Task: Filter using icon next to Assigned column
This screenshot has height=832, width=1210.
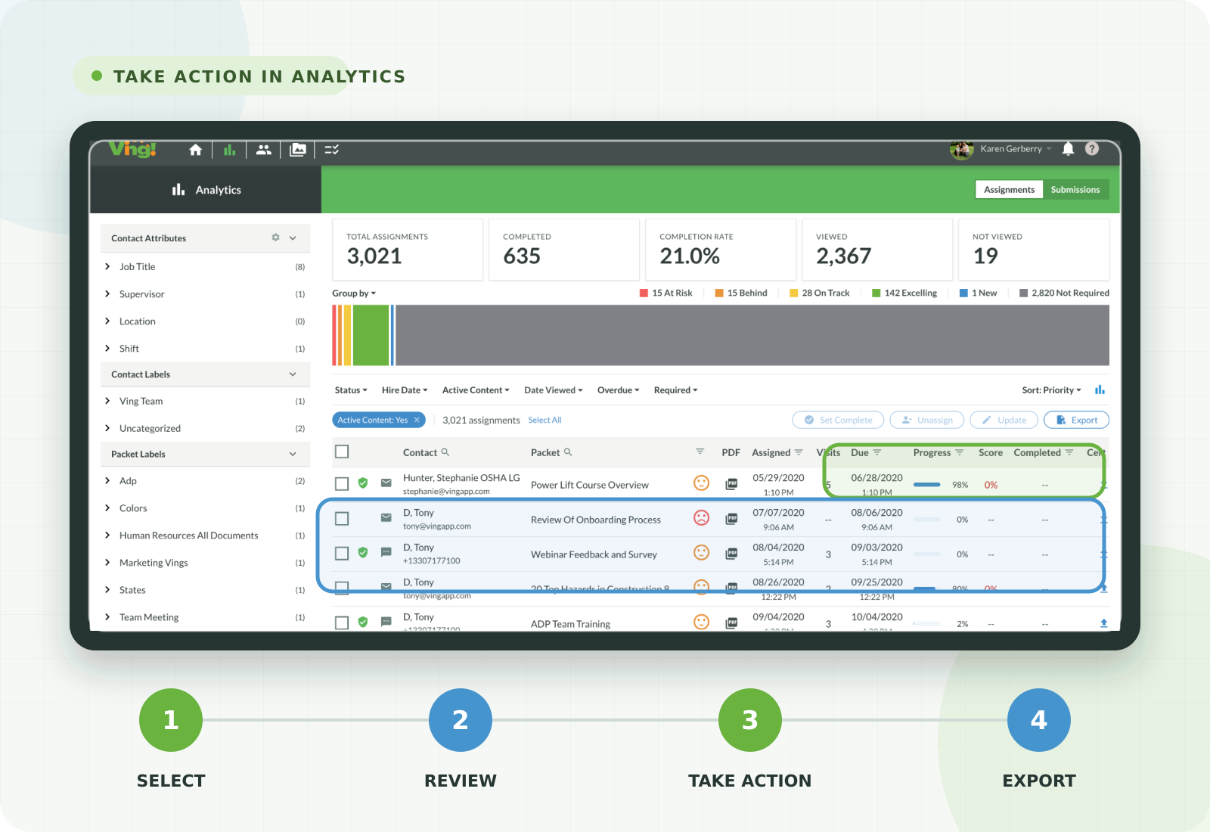Action: 799,452
